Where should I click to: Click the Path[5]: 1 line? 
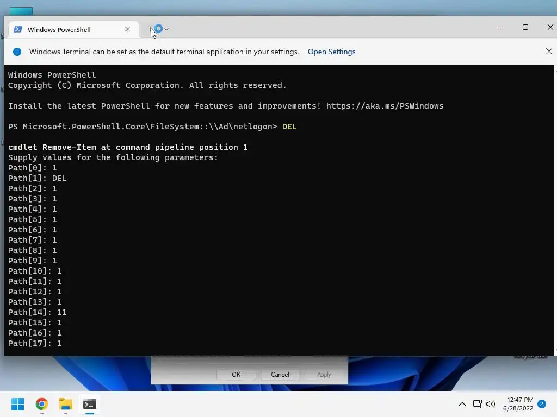click(x=32, y=219)
